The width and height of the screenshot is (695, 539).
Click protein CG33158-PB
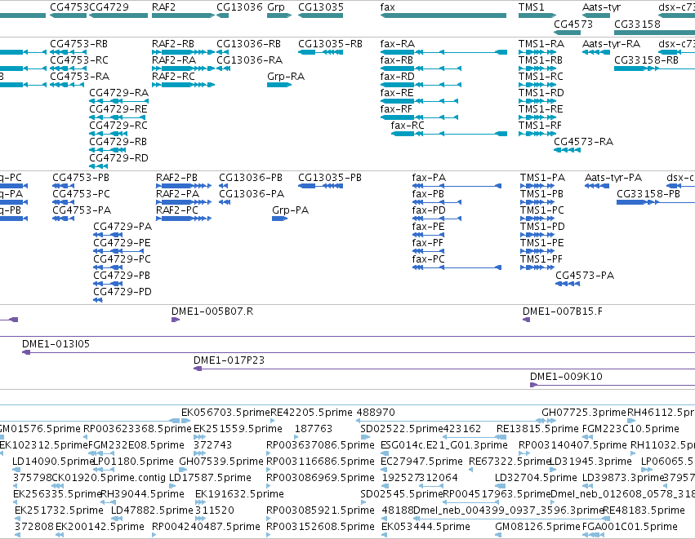pyautogui.click(x=648, y=194)
